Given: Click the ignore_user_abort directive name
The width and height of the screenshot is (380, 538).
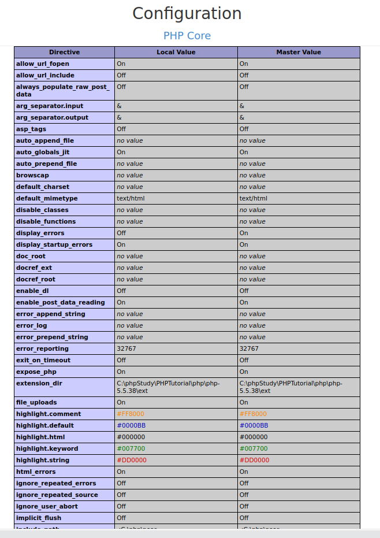Looking at the screenshot, I should [x=47, y=506].
